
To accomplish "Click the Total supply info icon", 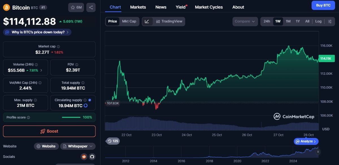I will tap(83, 83).
